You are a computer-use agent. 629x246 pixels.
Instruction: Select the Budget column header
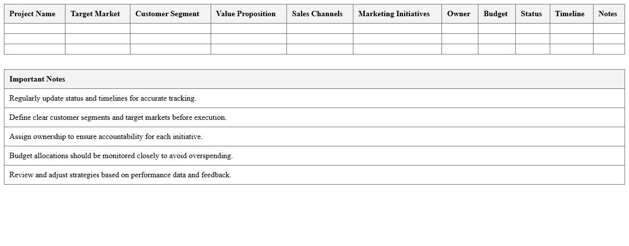(x=496, y=14)
